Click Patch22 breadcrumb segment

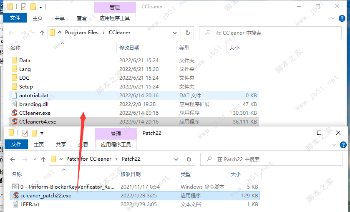point(131,159)
